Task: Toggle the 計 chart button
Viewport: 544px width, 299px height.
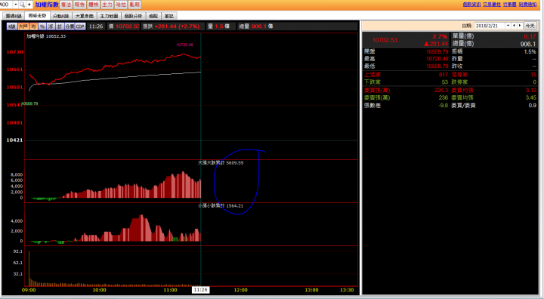Action: [60, 26]
